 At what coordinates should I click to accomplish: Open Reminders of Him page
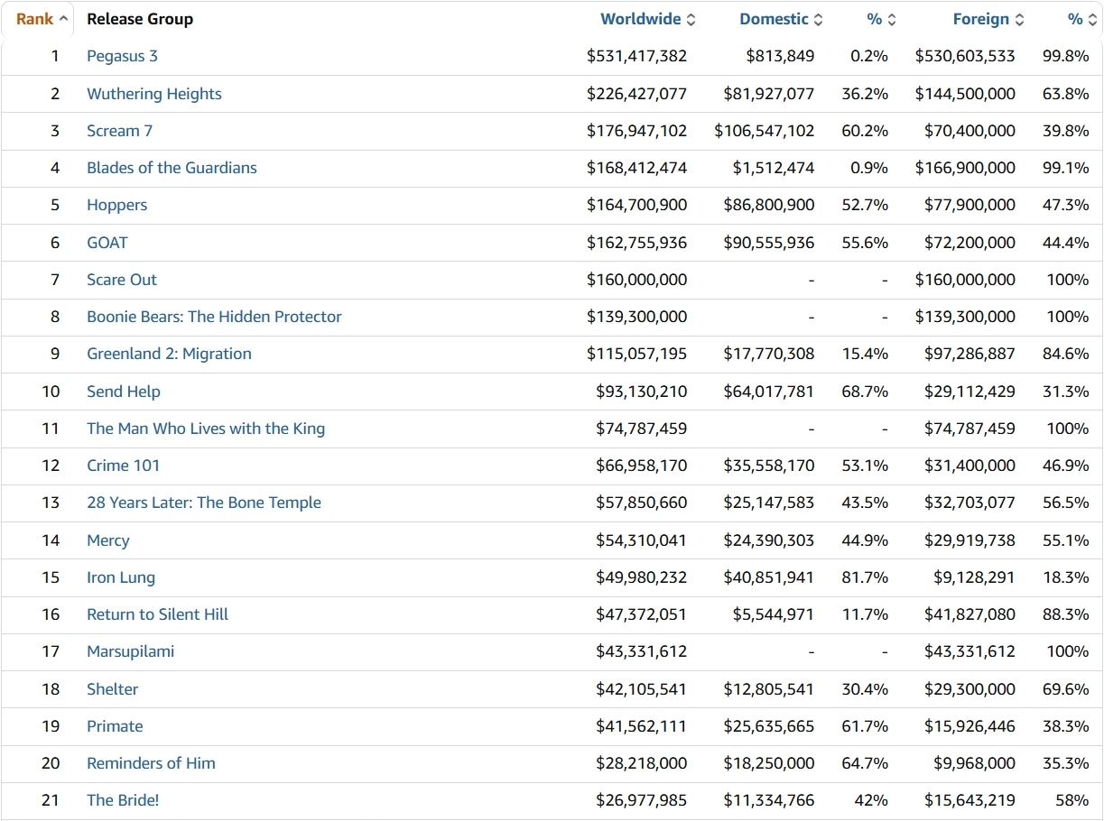(151, 763)
